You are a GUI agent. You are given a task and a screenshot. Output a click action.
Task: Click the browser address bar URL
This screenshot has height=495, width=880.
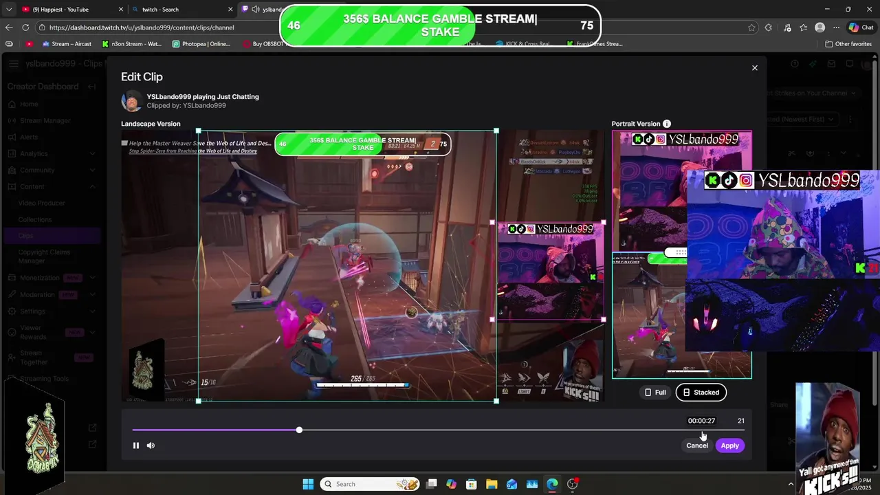[142, 27]
